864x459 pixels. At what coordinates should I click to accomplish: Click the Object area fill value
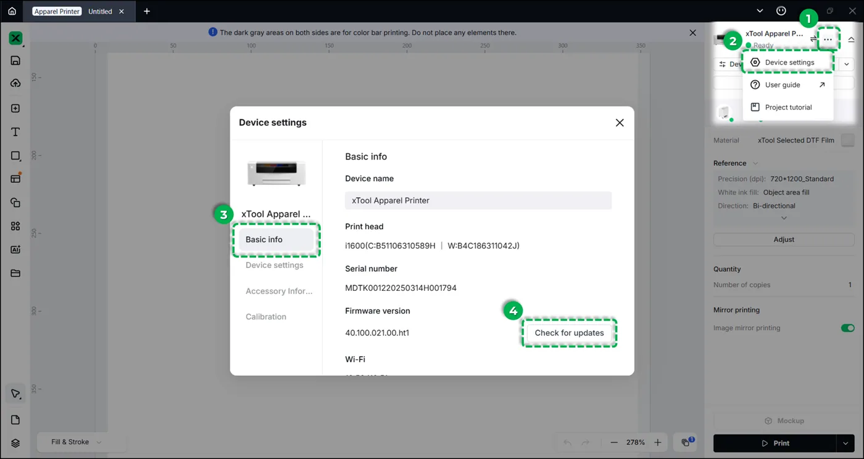786,192
